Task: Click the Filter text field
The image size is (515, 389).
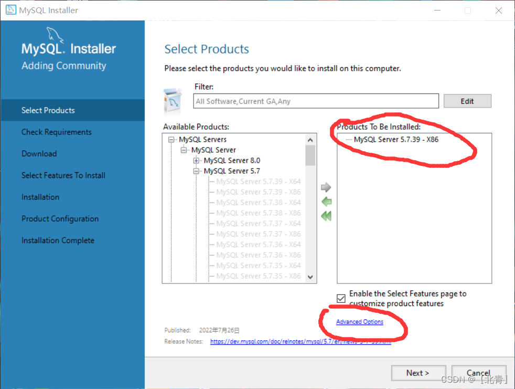Action: pos(316,101)
